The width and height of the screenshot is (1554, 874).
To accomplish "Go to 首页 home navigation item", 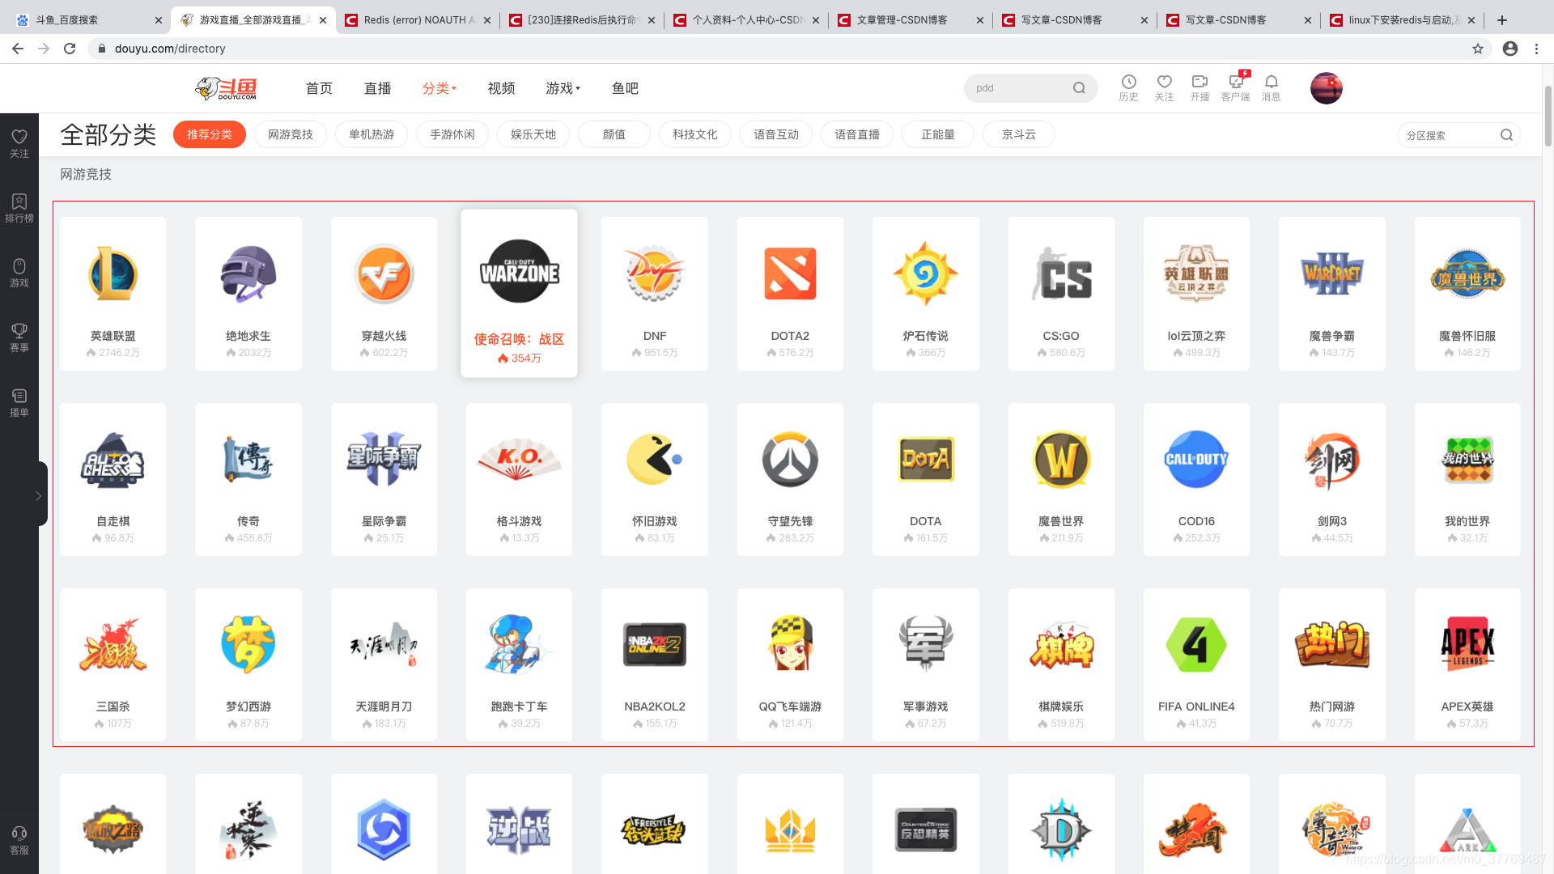I will (x=319, y=88).
